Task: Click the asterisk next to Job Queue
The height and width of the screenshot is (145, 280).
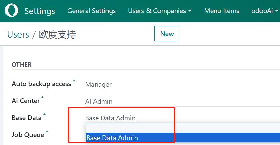Action: [x=47, y=132]
